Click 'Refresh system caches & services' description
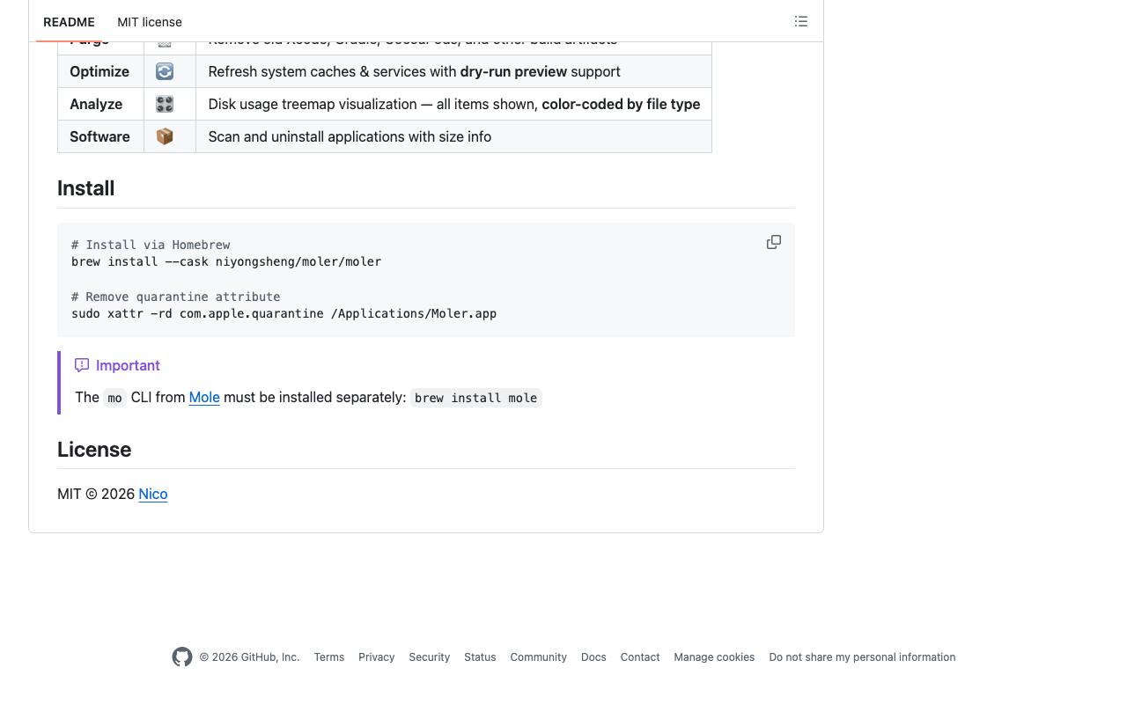Viewport: 1127px width, 704px height. click(x=414, y=71)
